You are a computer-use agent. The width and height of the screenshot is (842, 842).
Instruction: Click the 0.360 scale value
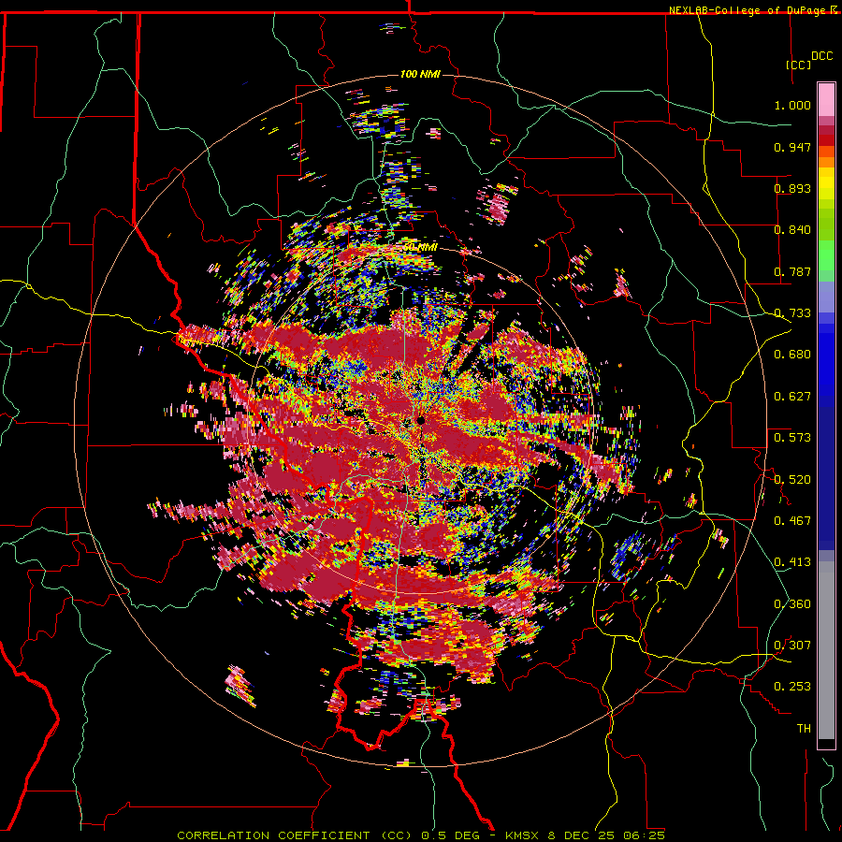click(x=792, y=604)
